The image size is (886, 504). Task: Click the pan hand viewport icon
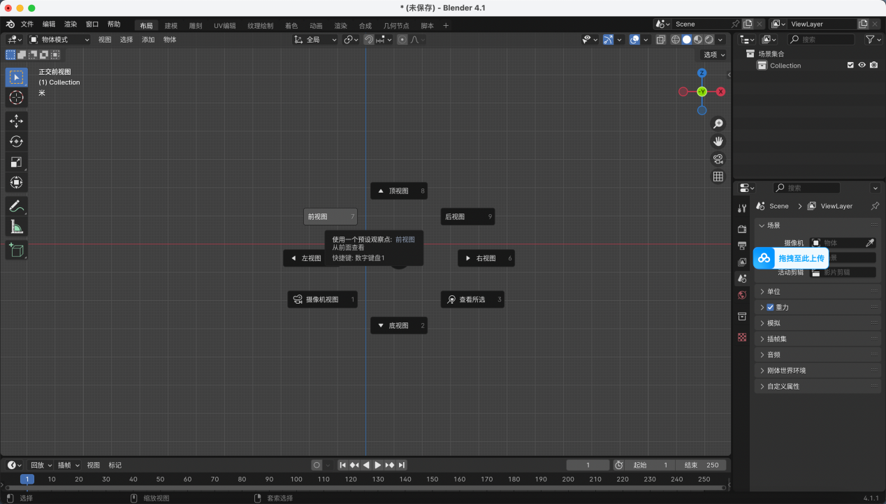coord(718,141)
